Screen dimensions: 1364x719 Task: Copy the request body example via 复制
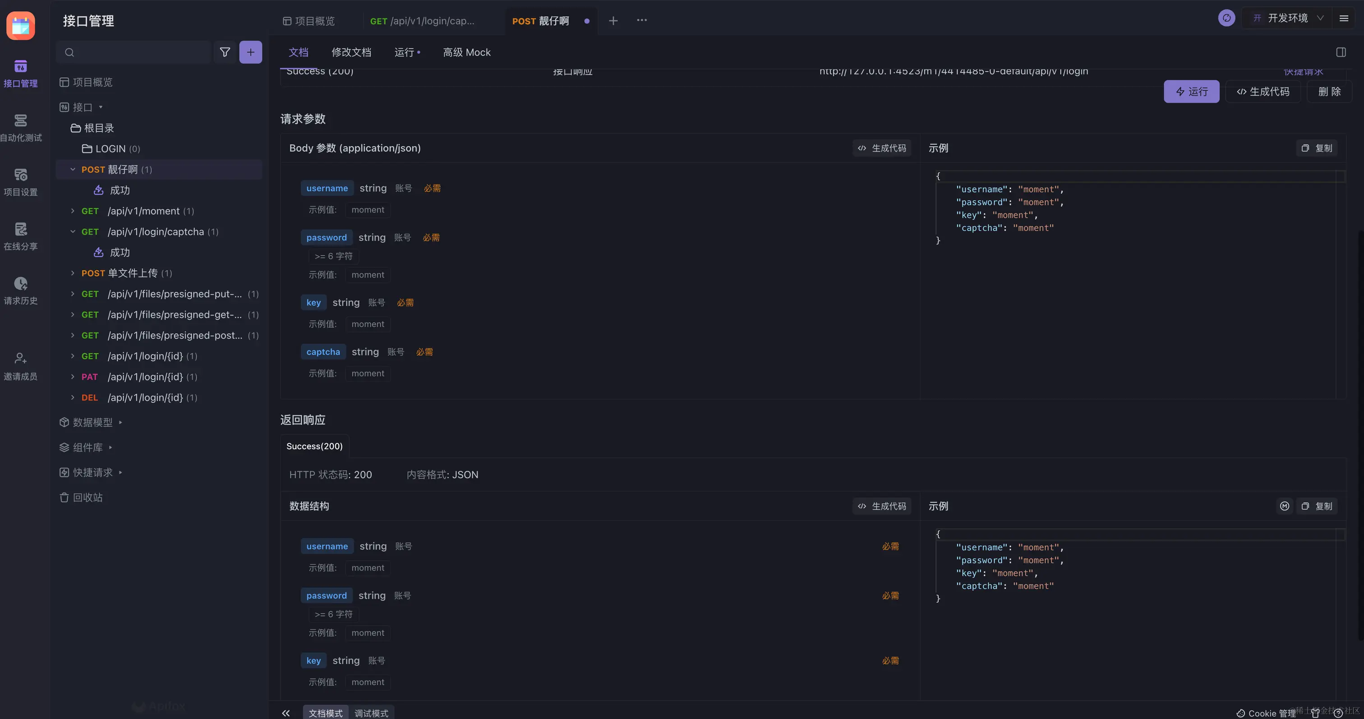click(x=1317, y=147)
